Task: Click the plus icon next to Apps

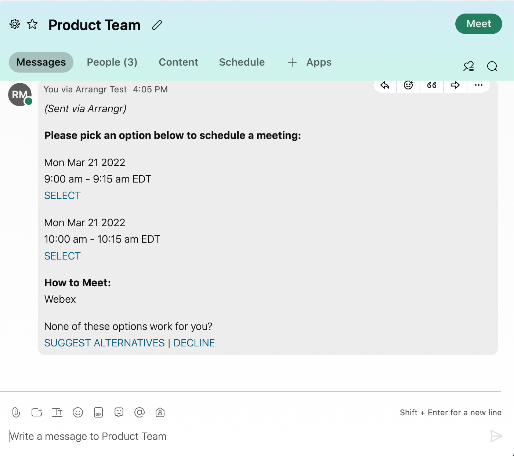Action: pyautogui.click(x=292, y=62)
